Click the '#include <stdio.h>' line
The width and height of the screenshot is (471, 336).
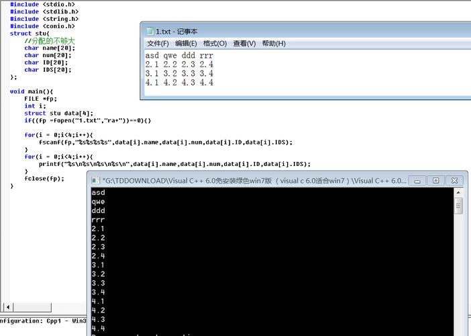(42, 4)
